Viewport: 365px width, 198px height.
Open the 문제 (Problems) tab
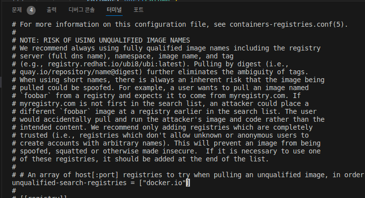(x=17, y=9)
